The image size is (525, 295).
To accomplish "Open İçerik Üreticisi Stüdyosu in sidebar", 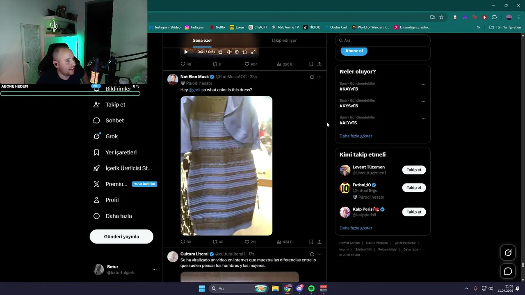I will coord(123,168).
